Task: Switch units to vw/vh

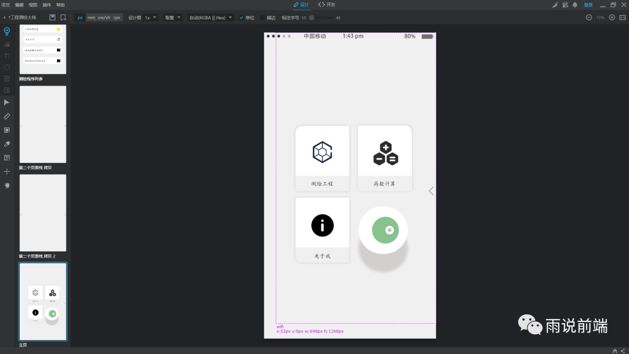Action: click(x=104, y=17)
